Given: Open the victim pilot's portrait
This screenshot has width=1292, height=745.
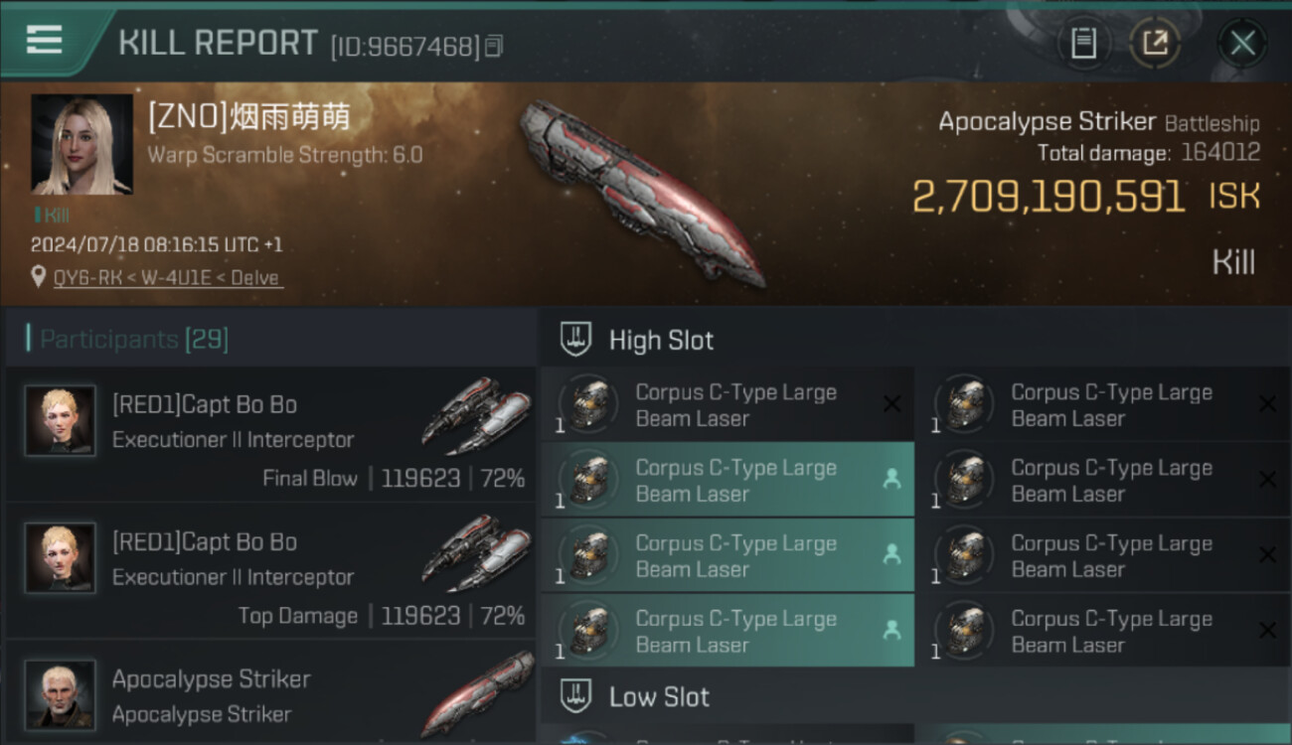Looking at the screenshot, I should [x=81, y=144].
